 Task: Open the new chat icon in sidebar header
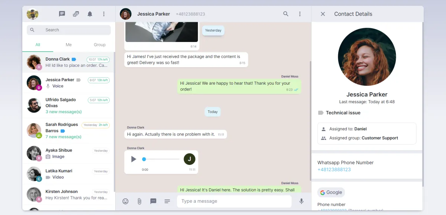tap(62, 14)
